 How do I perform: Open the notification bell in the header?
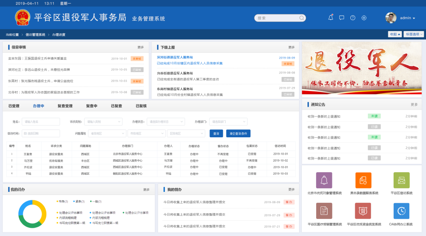click(331, 18)
